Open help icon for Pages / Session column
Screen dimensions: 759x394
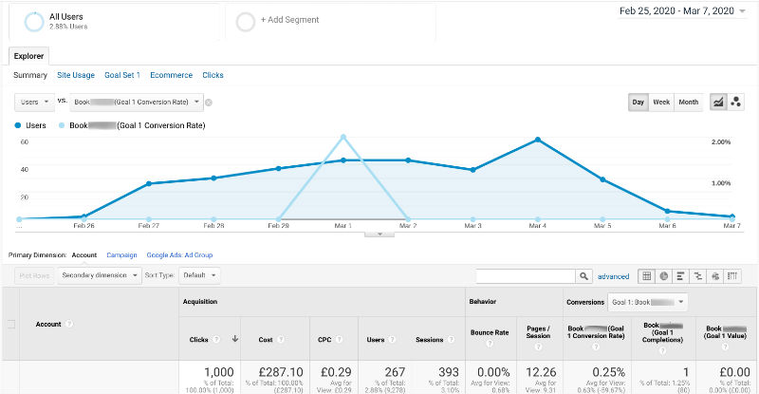tap(538, 347)
